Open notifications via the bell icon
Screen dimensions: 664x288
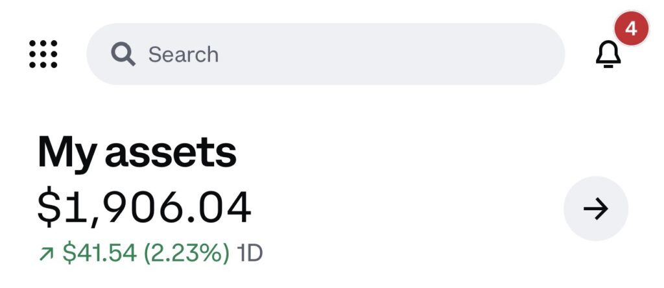tap(608, 54)
